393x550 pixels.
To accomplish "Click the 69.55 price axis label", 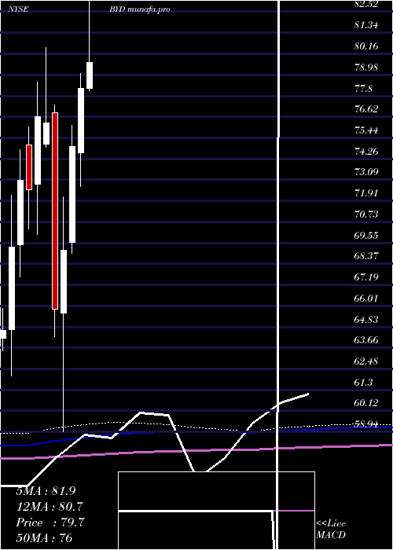I will coord(366,235).
